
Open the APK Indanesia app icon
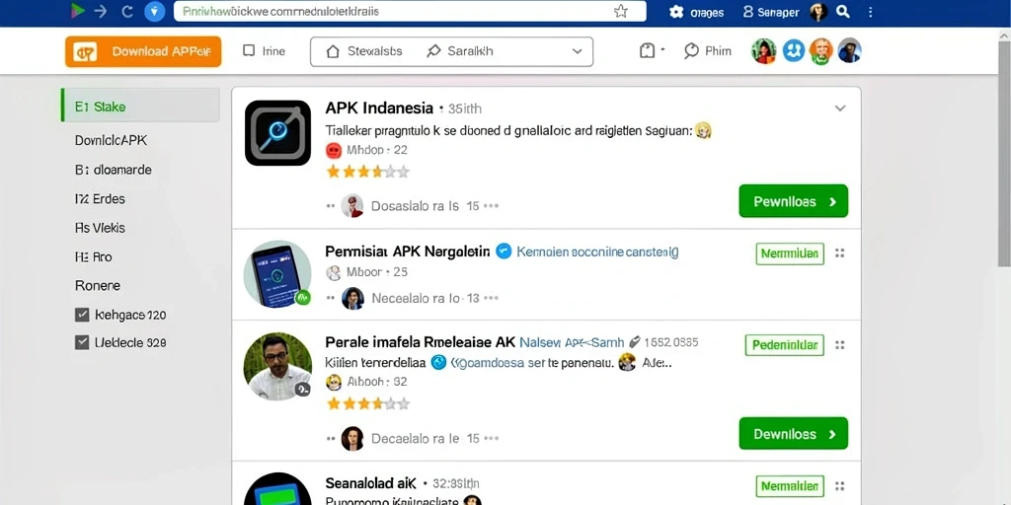pyautogui.click(x=277, y=133)
